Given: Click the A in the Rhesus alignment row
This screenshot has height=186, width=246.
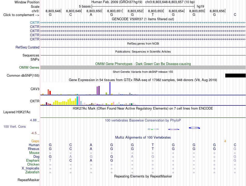Looking at the screenshot, I should pyautogui.click(x=91, y=149).
